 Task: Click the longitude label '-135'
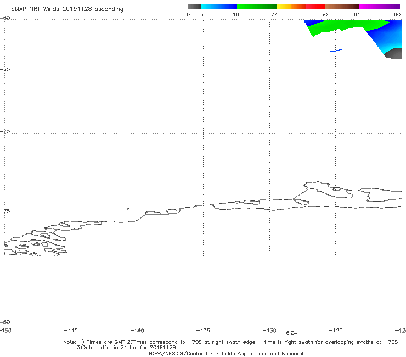tap(203, 330)
